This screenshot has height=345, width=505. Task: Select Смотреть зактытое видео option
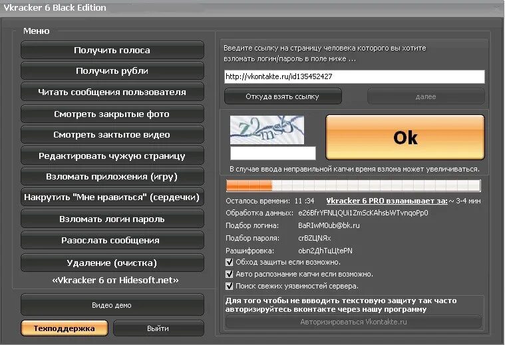tap(112, 134)
